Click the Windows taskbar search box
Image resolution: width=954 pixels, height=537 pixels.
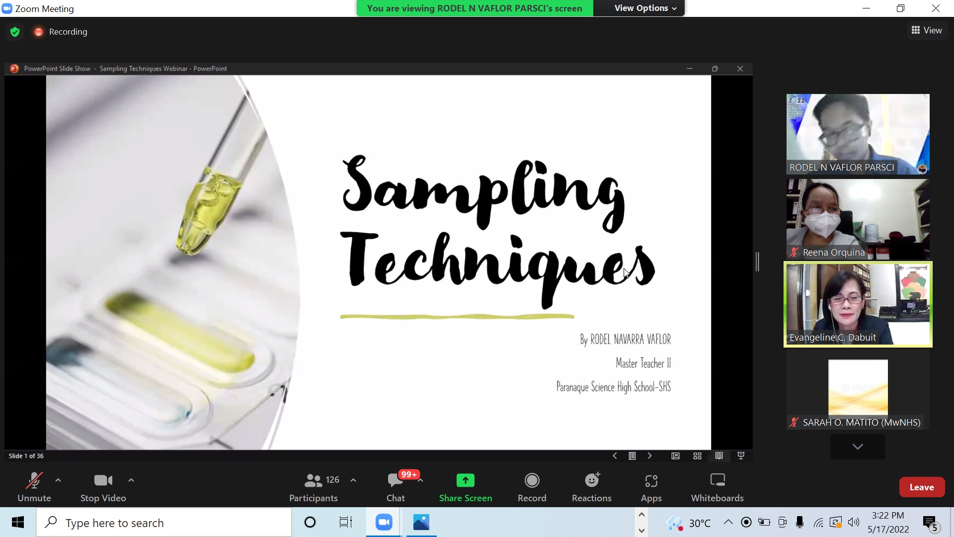tap(164, 523)
